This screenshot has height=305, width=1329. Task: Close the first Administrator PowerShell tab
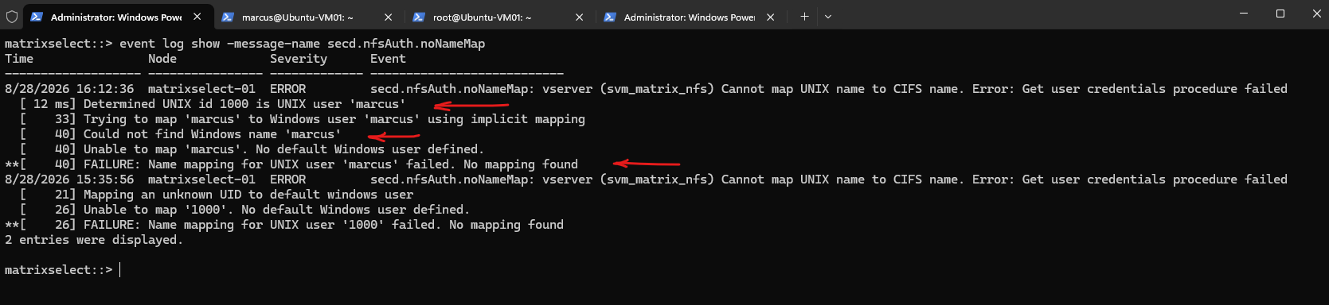[x=197, y=17]
